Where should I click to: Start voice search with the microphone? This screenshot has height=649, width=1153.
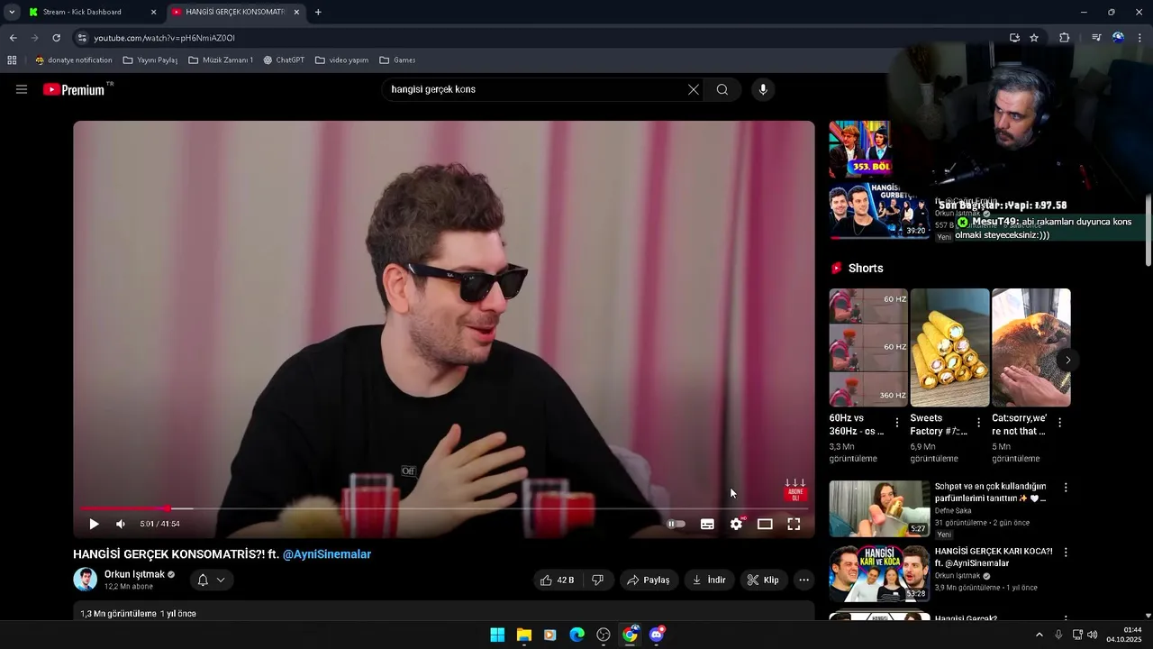tap(763, 89)
